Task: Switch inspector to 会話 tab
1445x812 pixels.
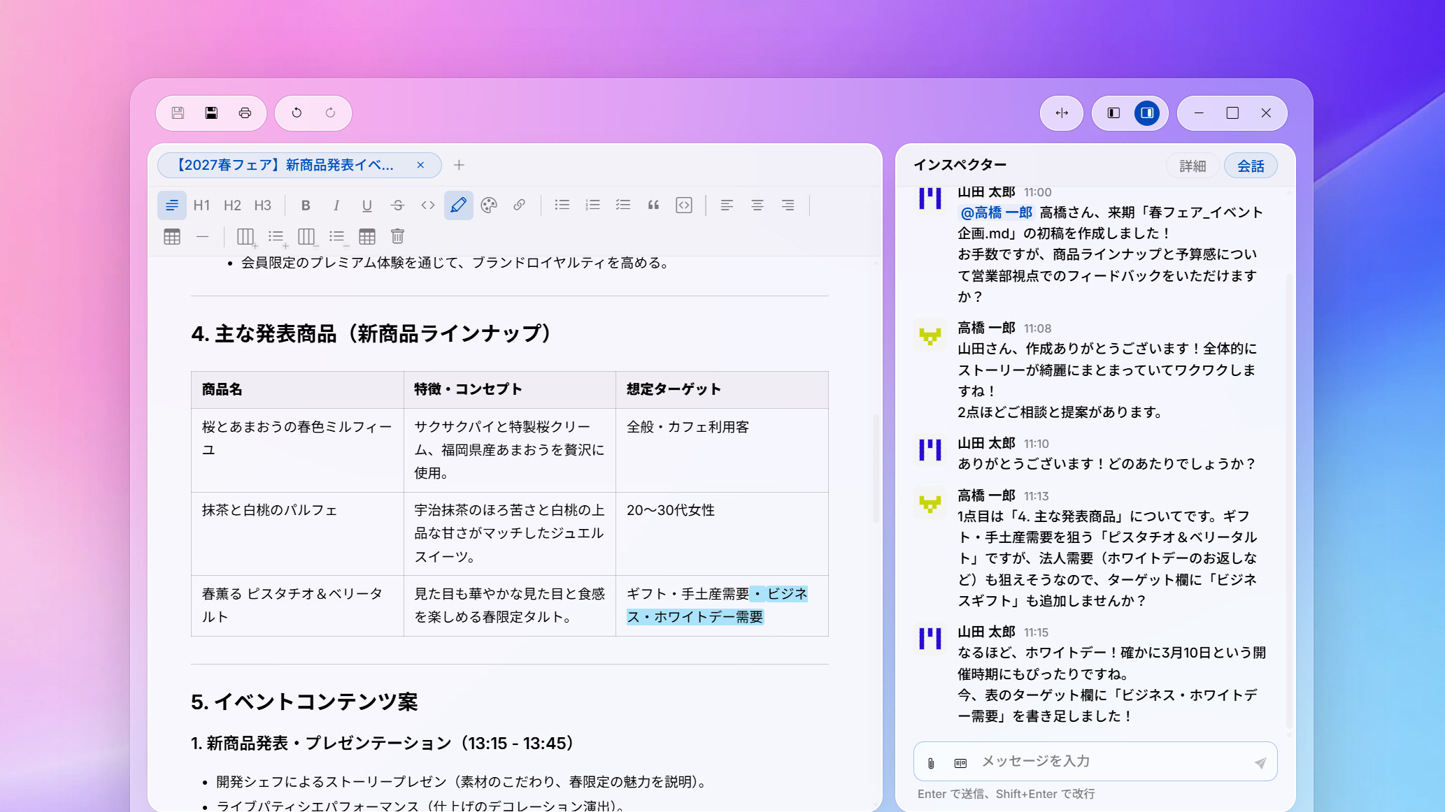Action: pos(1251,166)
